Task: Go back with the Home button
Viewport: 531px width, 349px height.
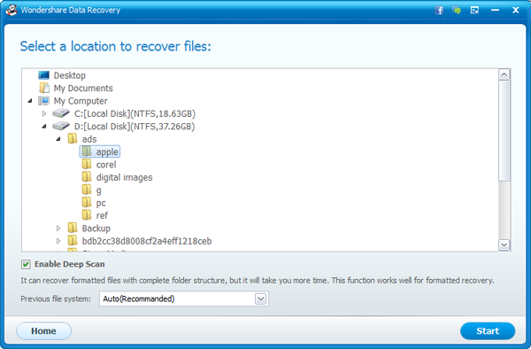Action: click(43, 331)
